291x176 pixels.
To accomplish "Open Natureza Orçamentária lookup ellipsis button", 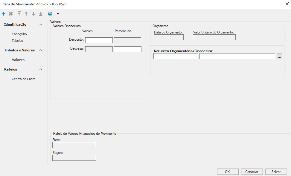I will tap(279, 56).
